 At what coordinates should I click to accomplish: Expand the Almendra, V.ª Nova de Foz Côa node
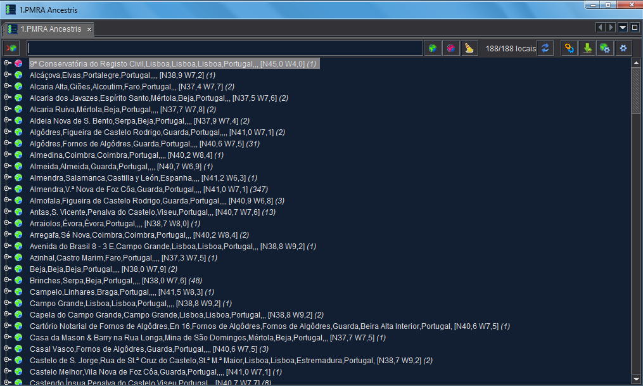pos(7,190)
